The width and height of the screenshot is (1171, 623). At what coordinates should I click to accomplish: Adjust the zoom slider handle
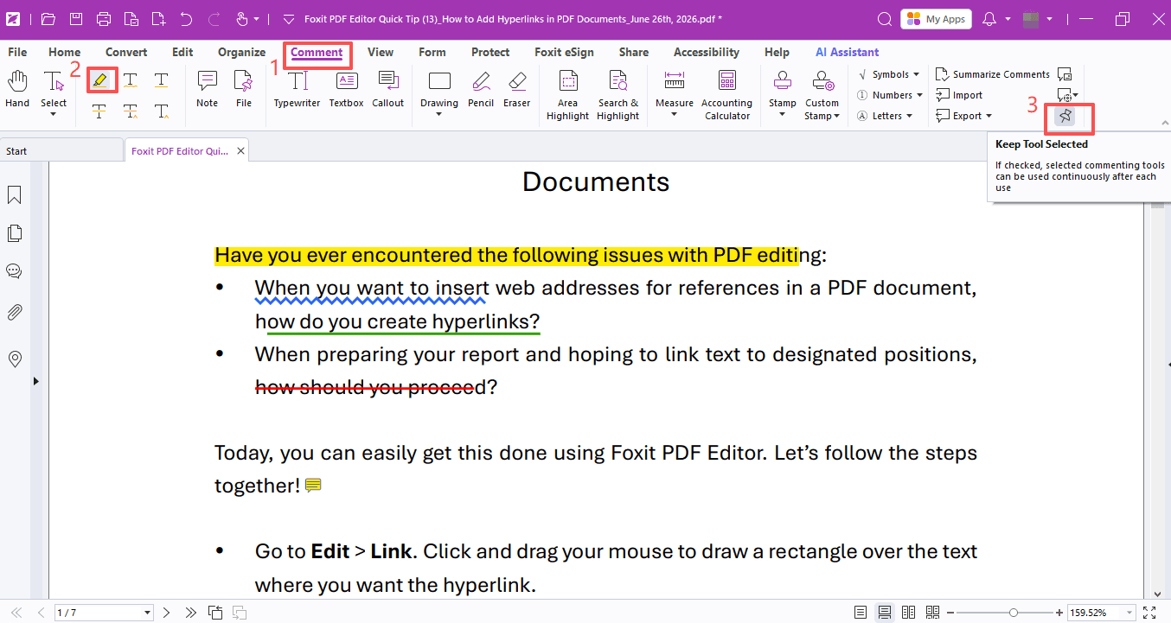(x=1013, y=613)
